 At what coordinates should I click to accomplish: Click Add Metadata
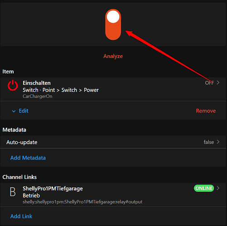[x=28, y=158]
